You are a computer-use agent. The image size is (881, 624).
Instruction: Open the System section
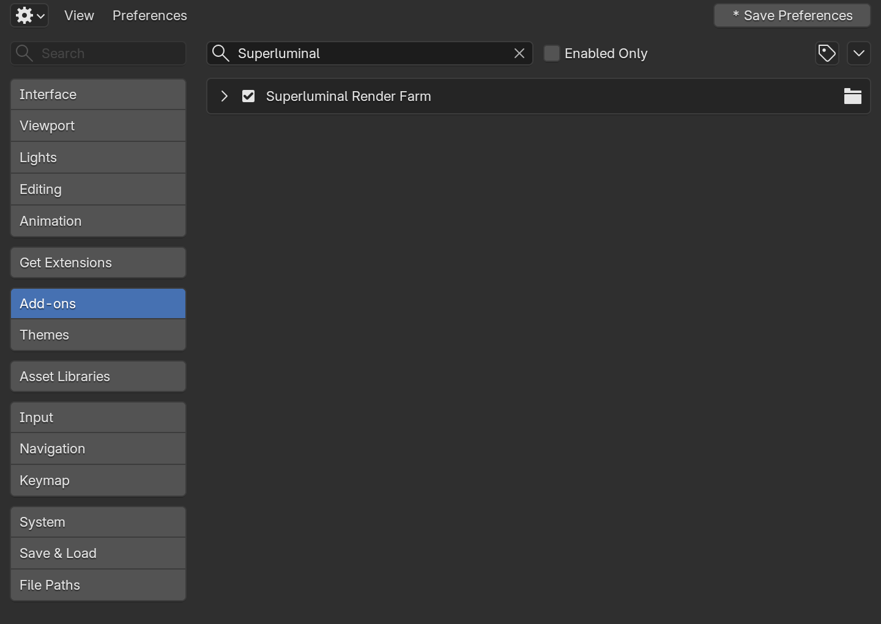[98, 522]
